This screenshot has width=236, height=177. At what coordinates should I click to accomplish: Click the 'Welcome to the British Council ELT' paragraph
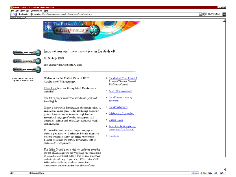pos(66,80)
